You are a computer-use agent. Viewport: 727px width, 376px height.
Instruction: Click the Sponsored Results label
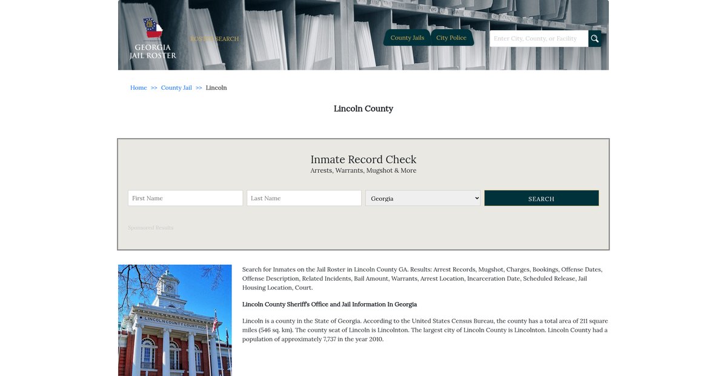click(150, 228)
